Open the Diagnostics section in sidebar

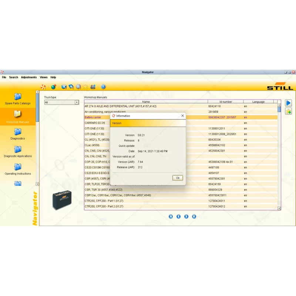18,134
